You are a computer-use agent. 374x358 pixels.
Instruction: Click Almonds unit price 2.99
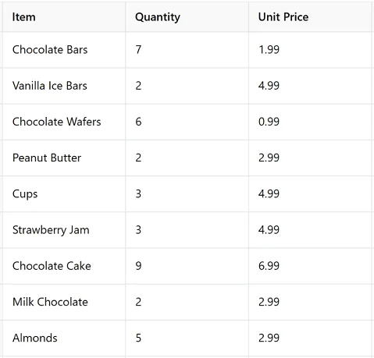[x=310, y=338]
